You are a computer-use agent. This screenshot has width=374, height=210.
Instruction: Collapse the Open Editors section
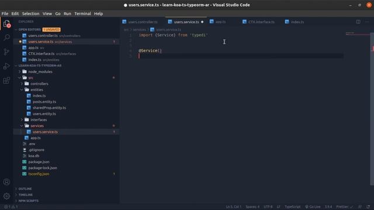click(x=16, y=30)
